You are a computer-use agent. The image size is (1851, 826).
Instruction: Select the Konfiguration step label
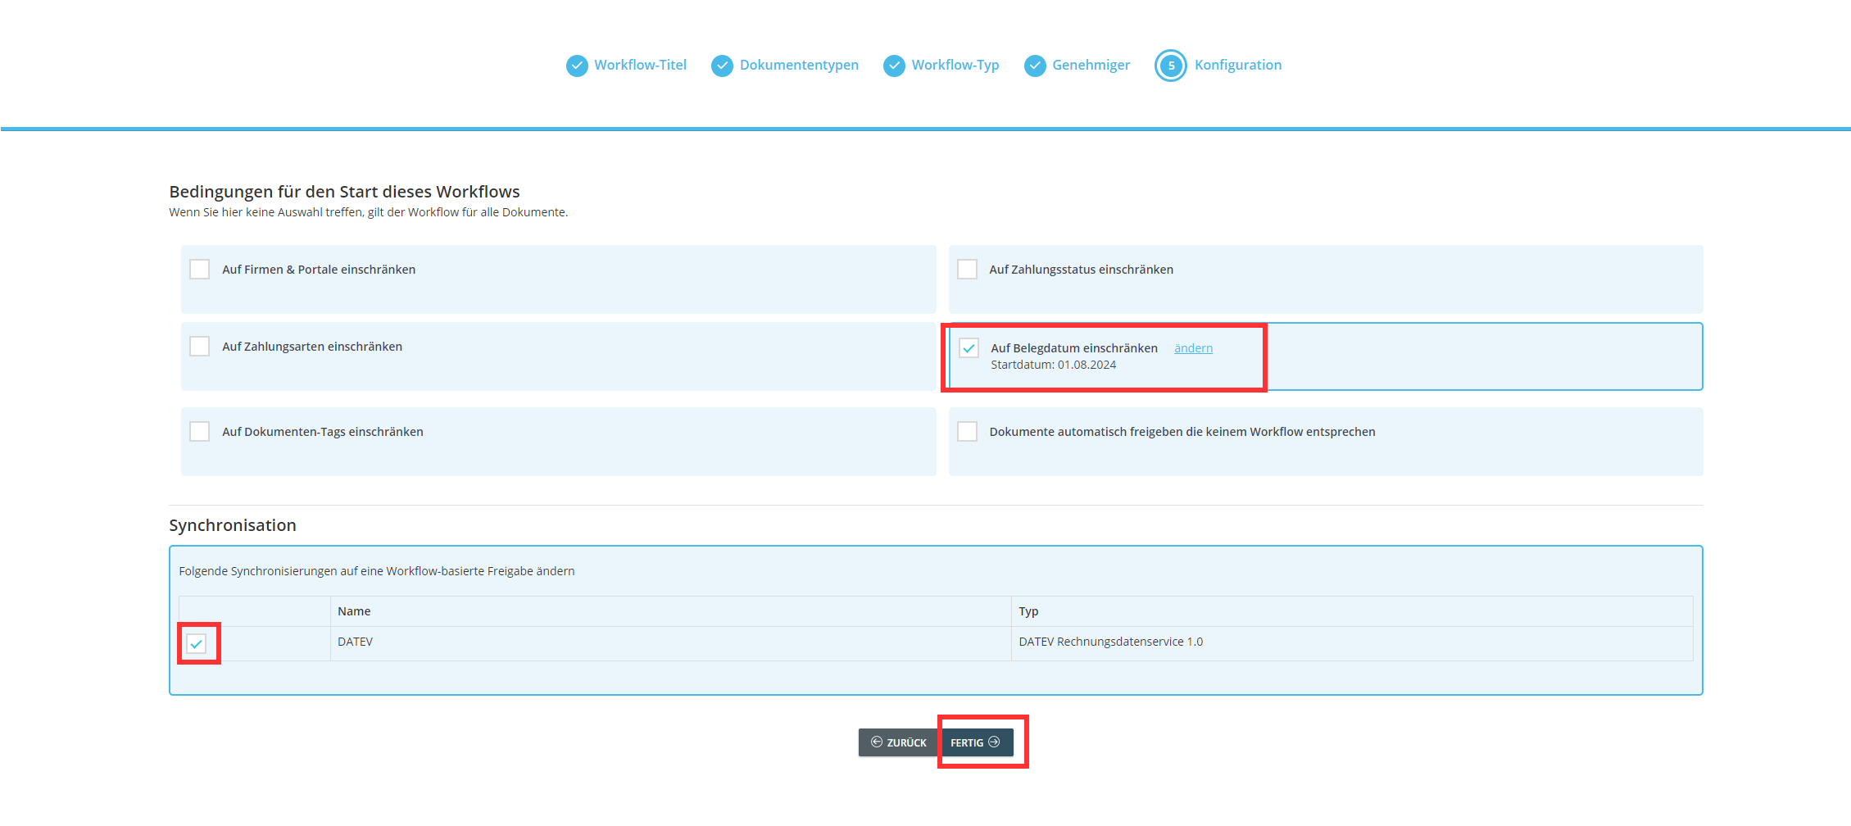pyautogui.click(x=1238, y=65)
